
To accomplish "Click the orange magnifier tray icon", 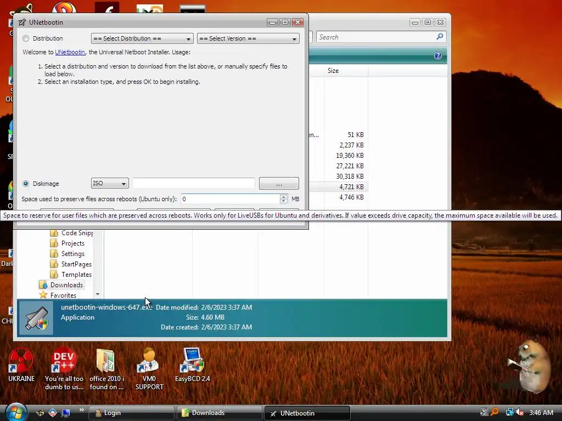I will [x=495, y=412].
